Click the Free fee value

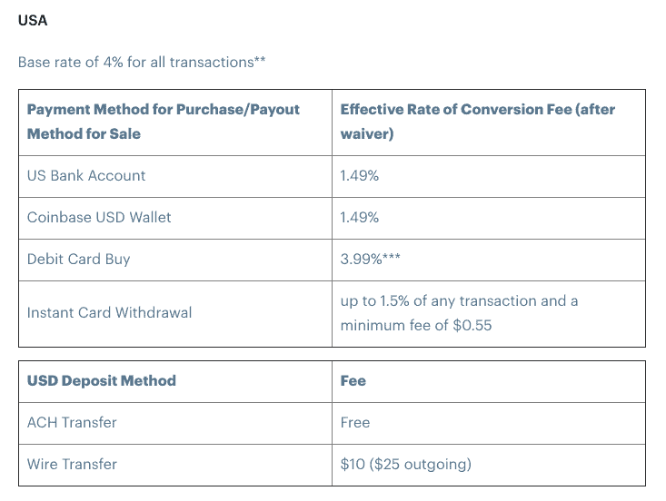point(355,423)
